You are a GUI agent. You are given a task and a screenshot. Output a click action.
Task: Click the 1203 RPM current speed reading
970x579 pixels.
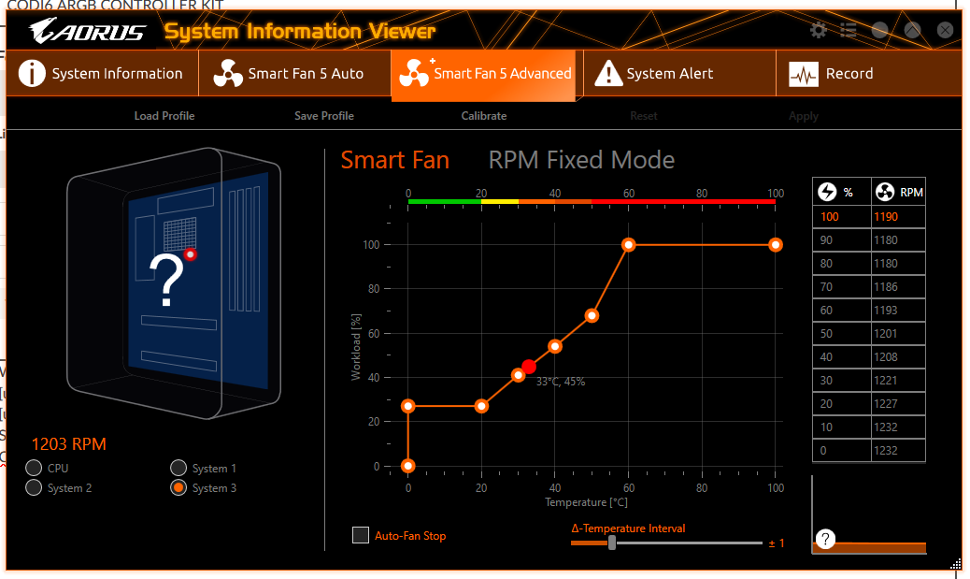68,444
